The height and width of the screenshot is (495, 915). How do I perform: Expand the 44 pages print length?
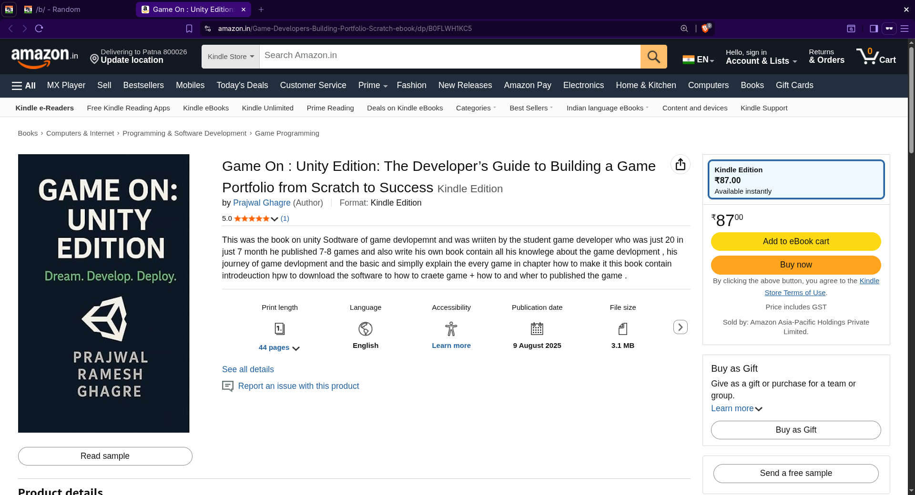coord(279,348)
